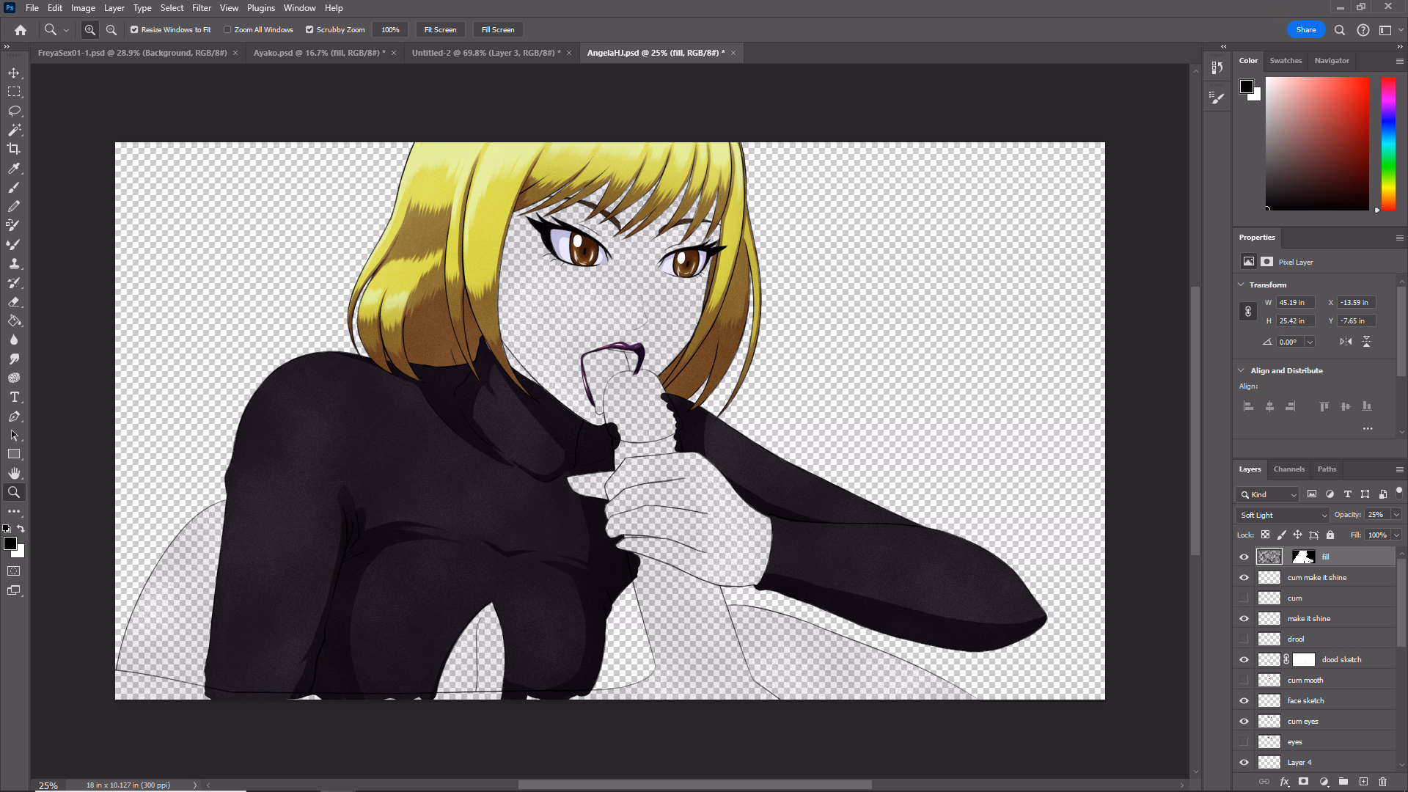This screenshot has width=1408, height=792.
Task: Select the Path Selection tool
Action: [x=14, y=435]
